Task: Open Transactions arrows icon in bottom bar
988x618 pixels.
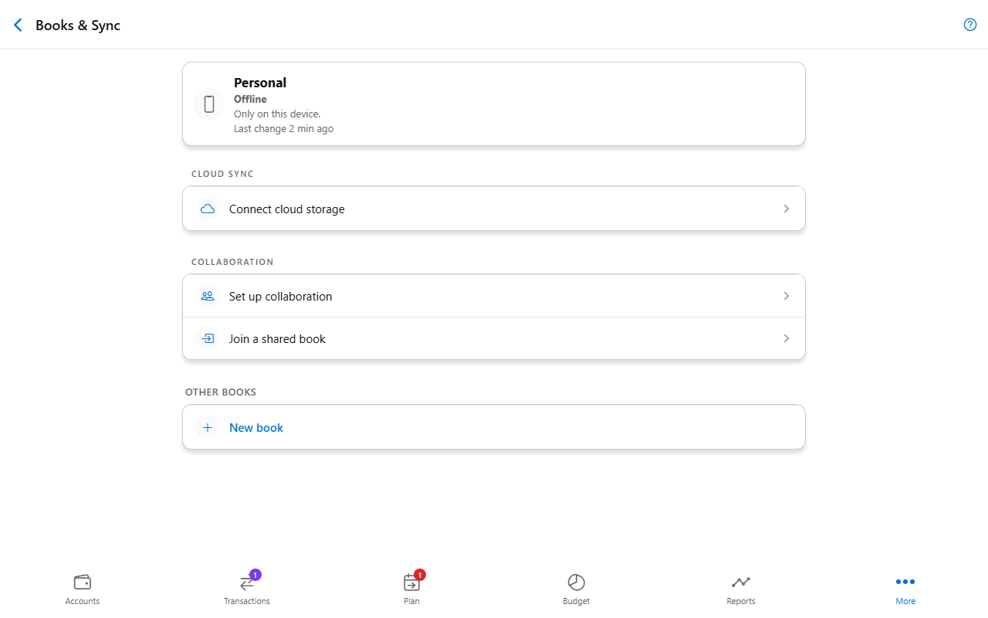Action: point(246,583)
